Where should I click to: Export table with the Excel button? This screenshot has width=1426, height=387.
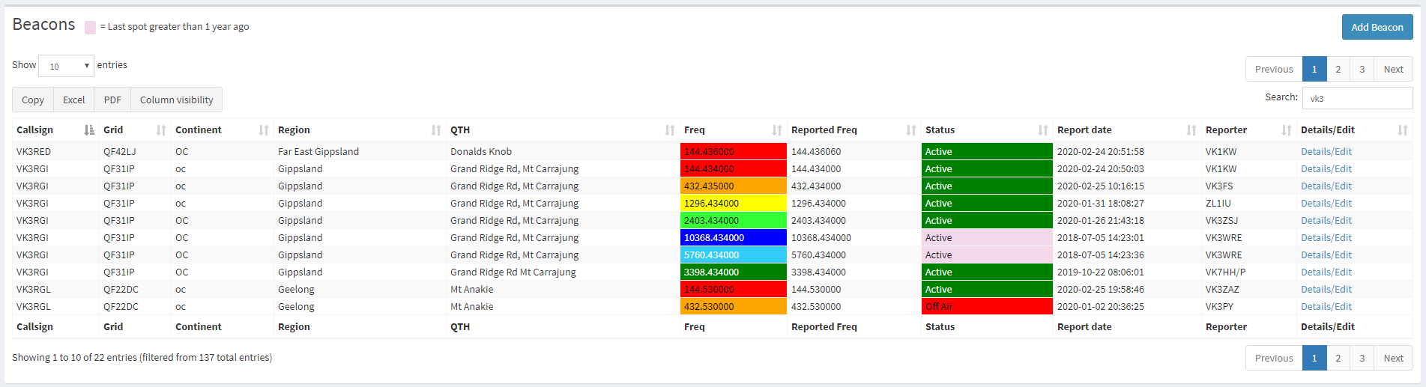[73, 100]
